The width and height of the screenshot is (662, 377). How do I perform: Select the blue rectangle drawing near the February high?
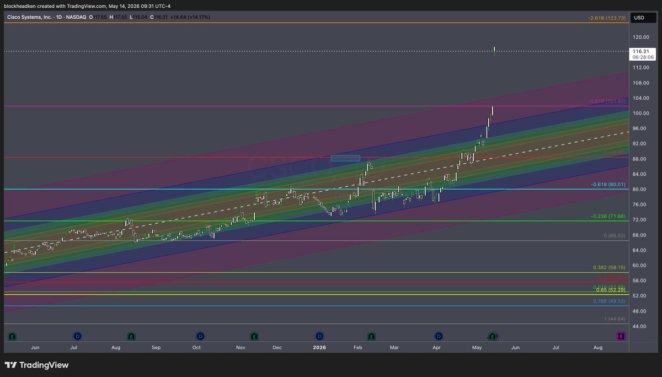click(x=345, y=158)
